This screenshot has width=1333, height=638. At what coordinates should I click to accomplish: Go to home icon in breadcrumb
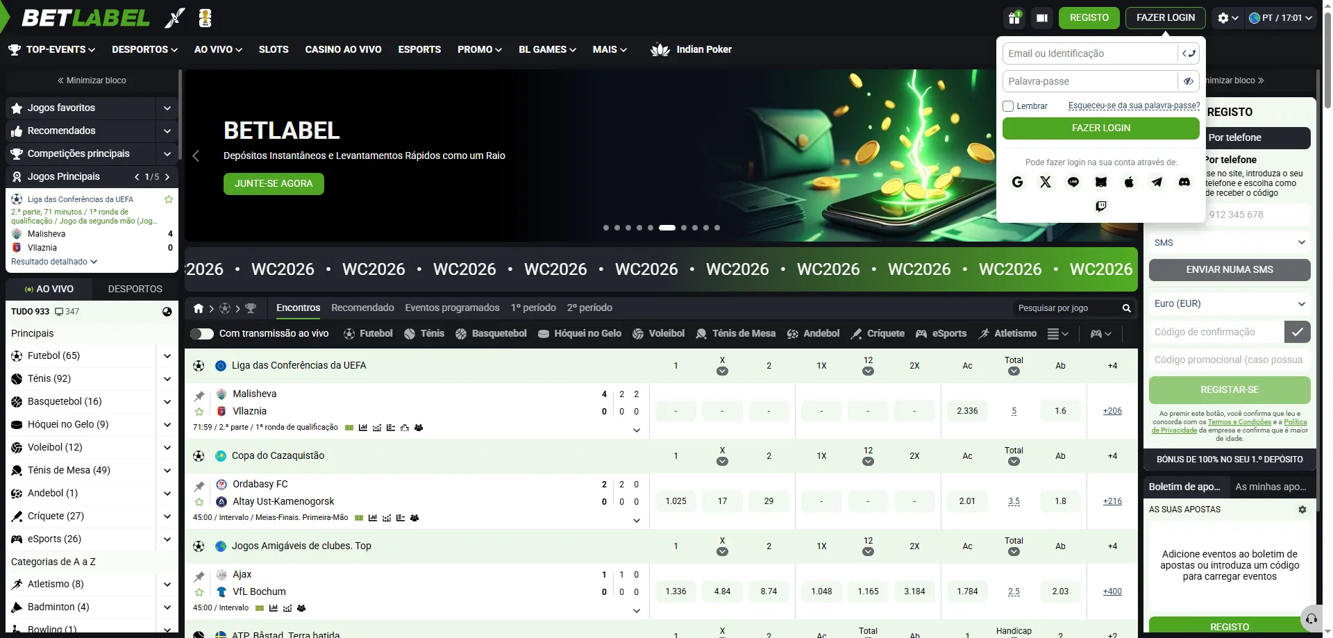[x=199, y=308]
